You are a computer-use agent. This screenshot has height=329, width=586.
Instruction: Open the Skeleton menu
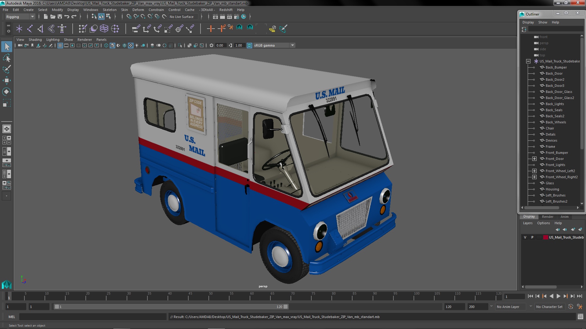click(x=110, y=10)
